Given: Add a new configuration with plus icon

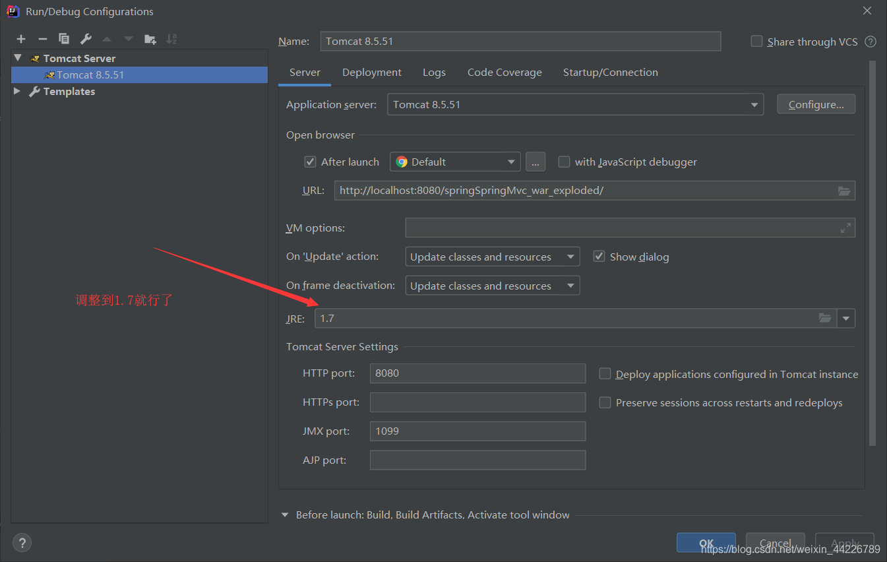Looking at the screenshot, I should click(x=21, y=39).
